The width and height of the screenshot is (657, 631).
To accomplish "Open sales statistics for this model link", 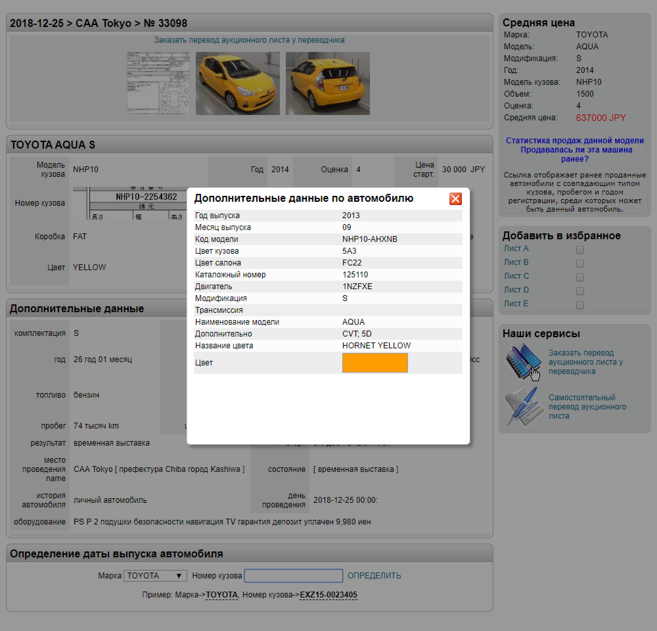I will pos(575,140).
